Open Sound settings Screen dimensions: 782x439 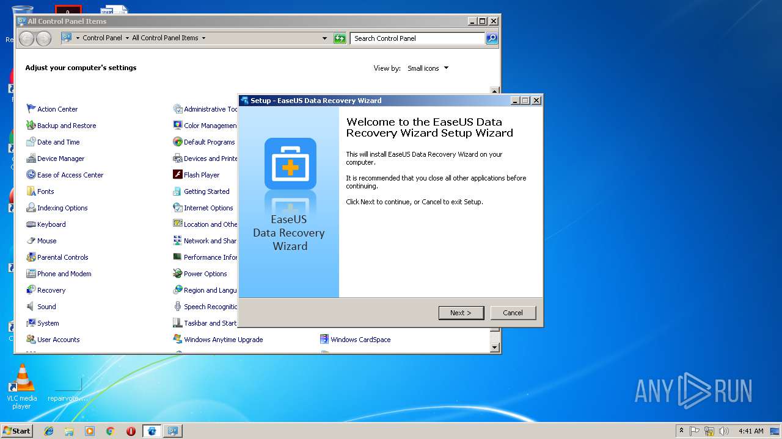[41, 307]
